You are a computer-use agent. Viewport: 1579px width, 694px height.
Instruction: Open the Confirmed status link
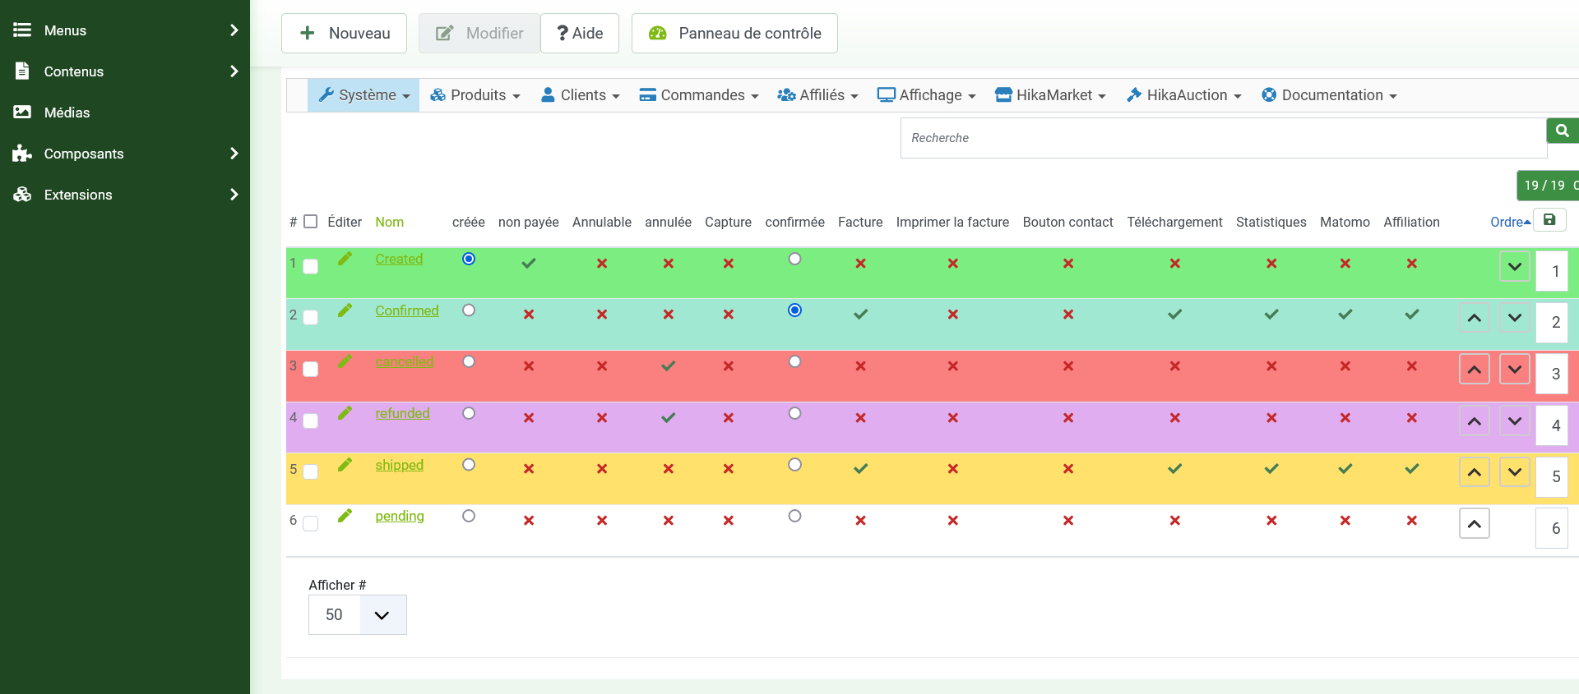pos(407,310)
